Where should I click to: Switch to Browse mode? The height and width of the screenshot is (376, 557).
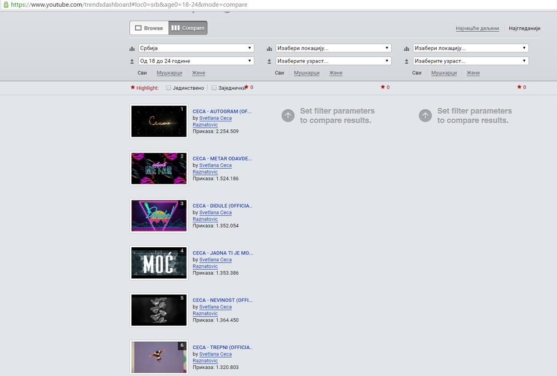(x=149, y=28)
